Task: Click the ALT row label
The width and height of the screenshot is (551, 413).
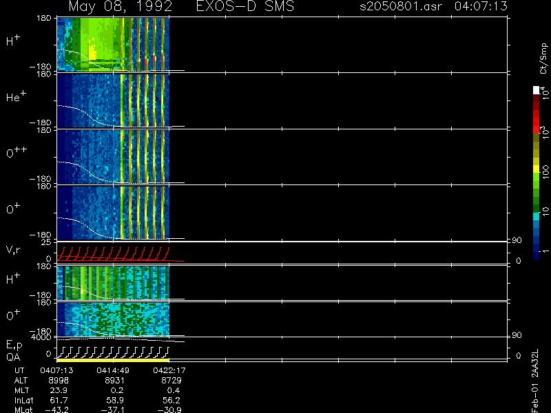Action: pyautogui.click(x=21, y=381)
